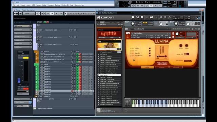Click the Kontakt 5 instrument button in inspector
Screen dimensions: 217x122
(x=23, y=106)
